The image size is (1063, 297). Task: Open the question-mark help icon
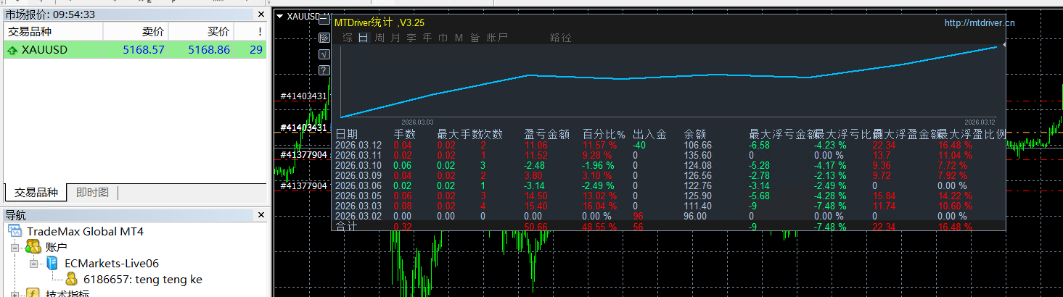pyautogui.click(x=324, y=70)
